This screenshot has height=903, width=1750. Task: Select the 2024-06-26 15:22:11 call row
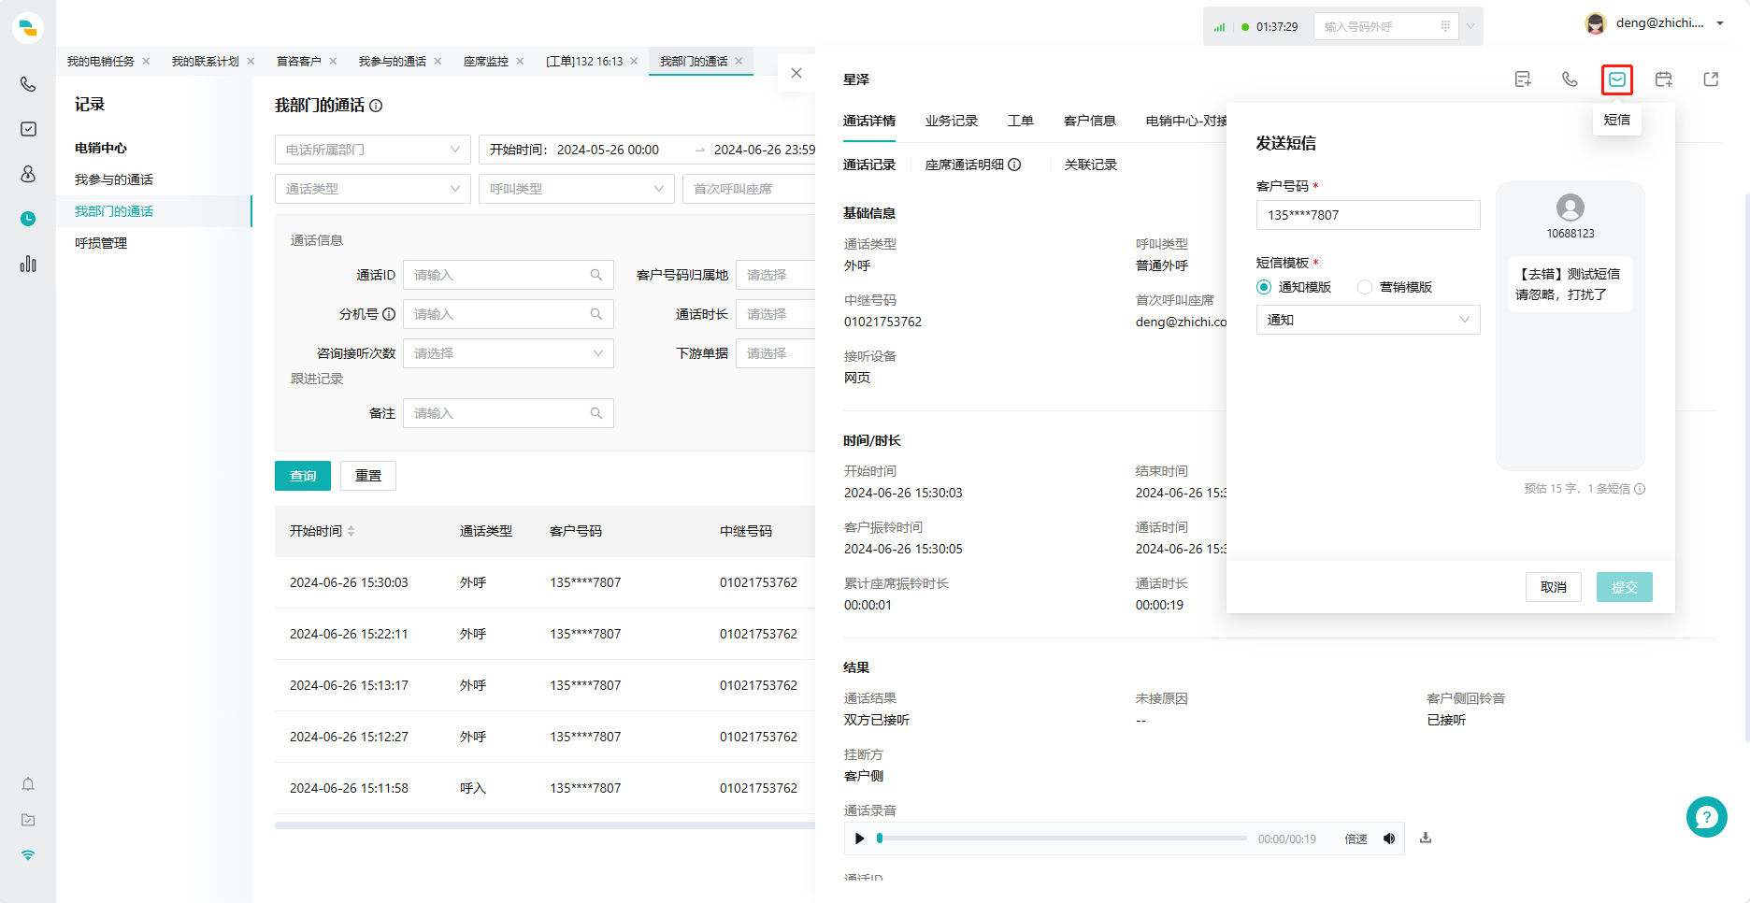click(x=545, y=634)
